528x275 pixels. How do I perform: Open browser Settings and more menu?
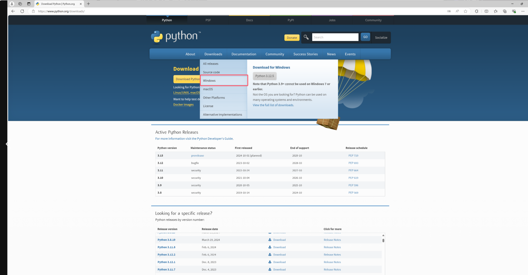click(523, 11)
